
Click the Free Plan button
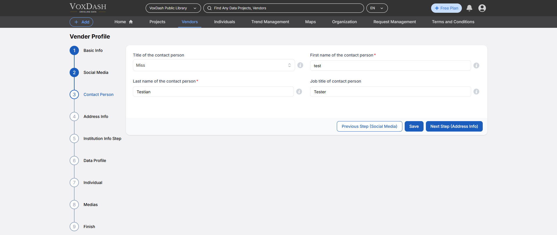coord(446,8)
